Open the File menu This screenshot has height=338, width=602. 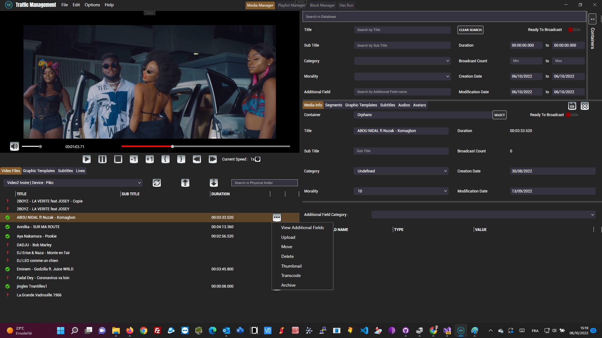(x=65, y=5)
